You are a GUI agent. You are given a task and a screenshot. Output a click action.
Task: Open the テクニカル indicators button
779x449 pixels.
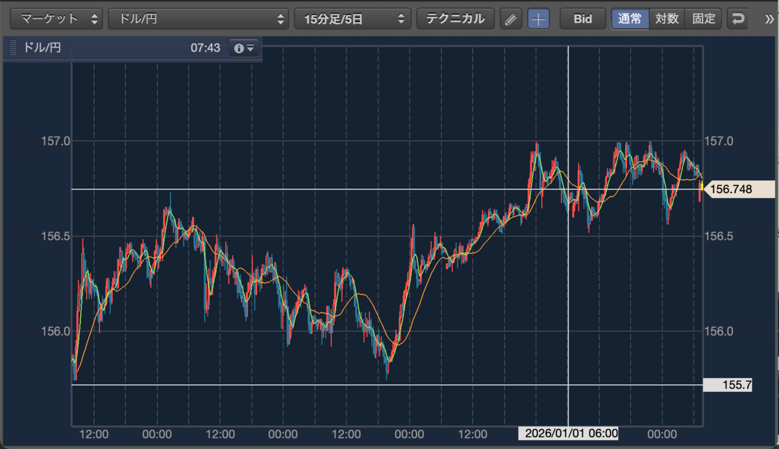(455, 19)
